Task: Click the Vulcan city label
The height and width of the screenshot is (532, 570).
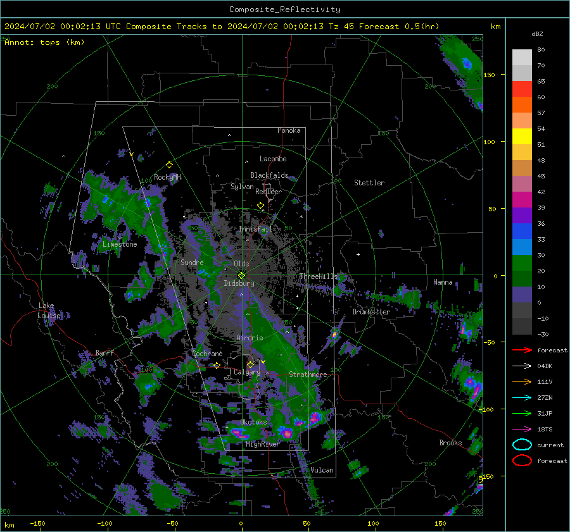Action: [322, 470]
